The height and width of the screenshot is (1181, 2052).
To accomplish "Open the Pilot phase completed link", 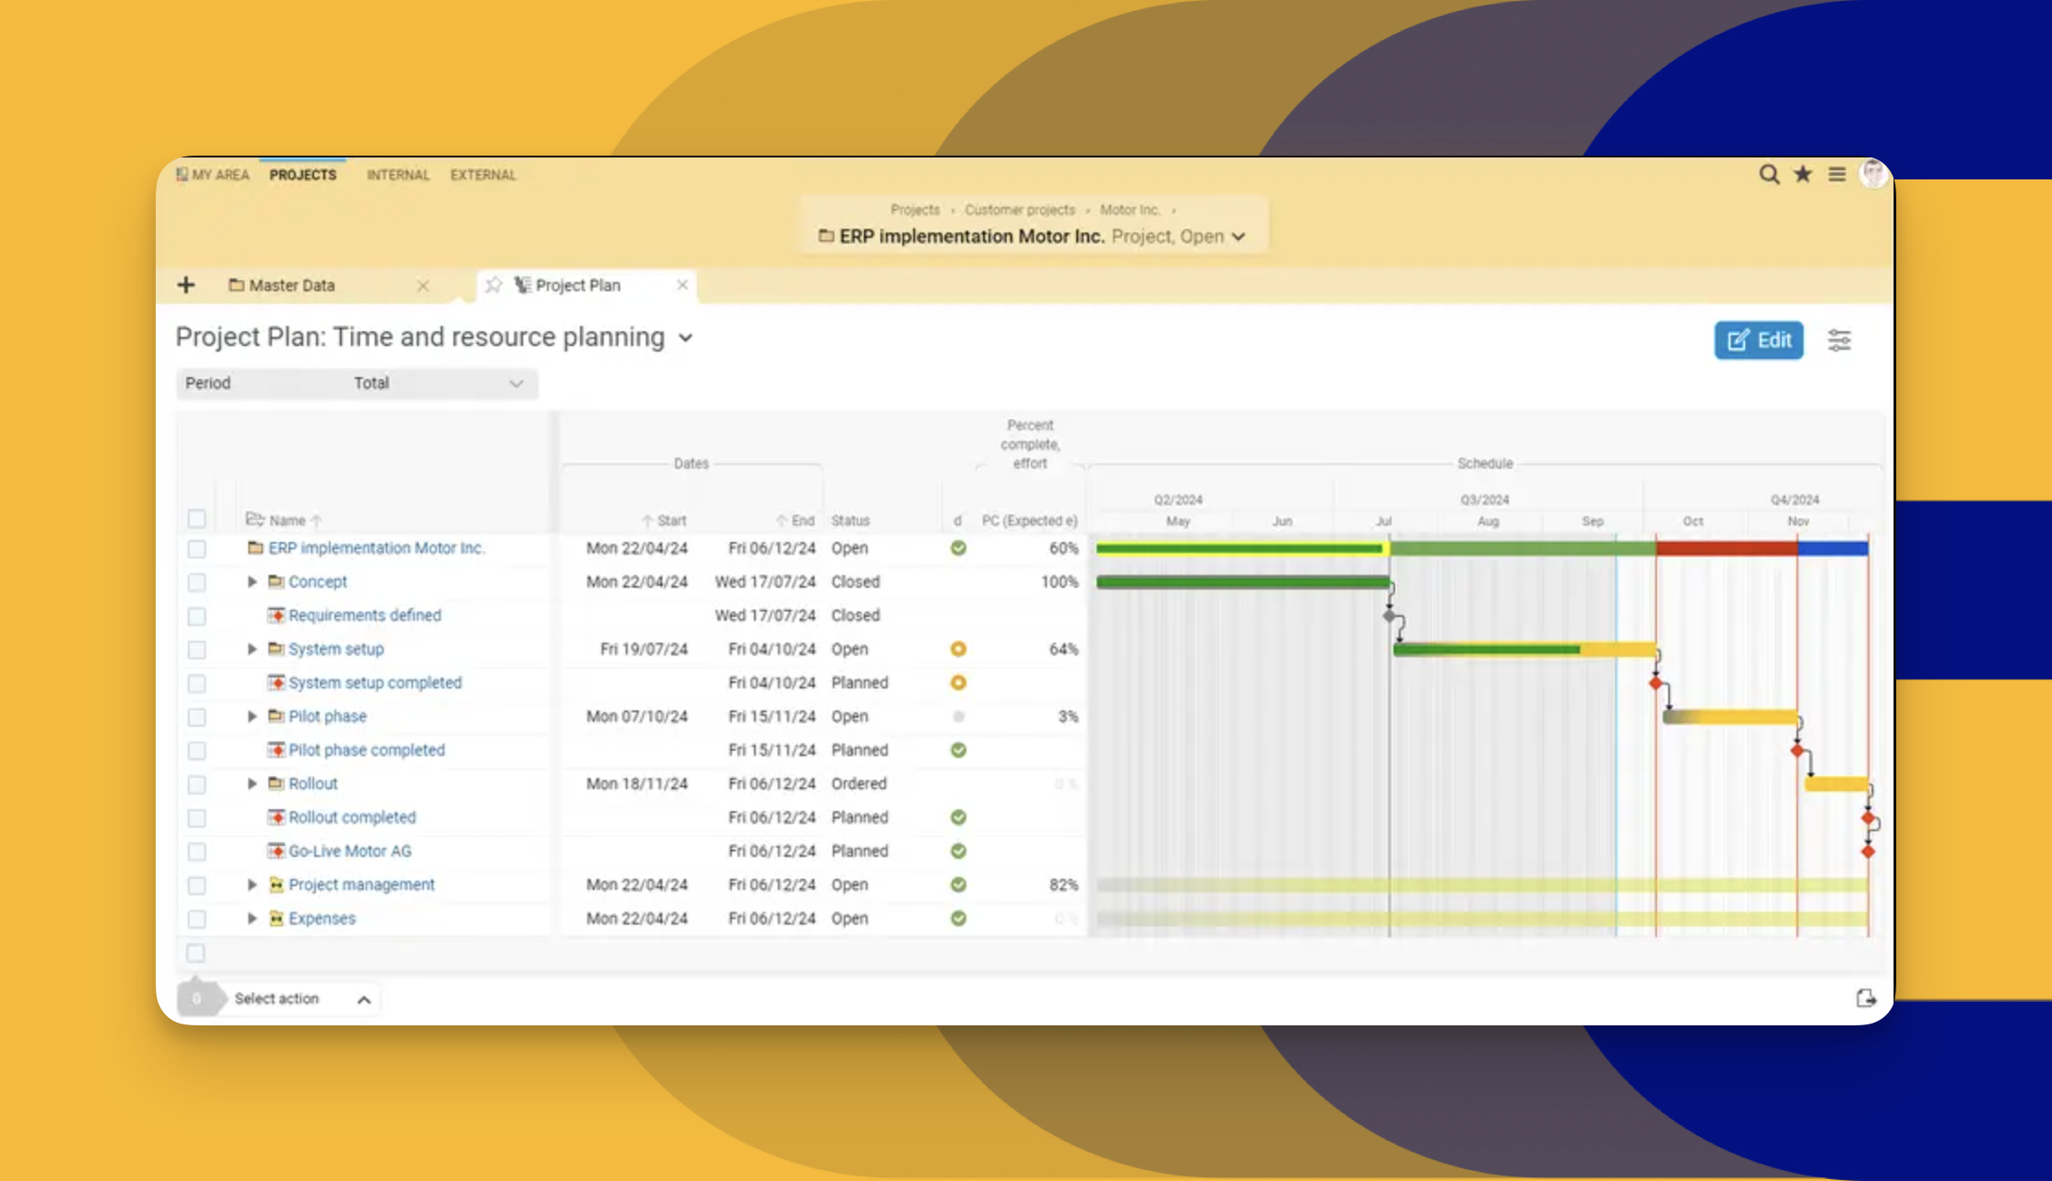I will [x=366, y=750].
